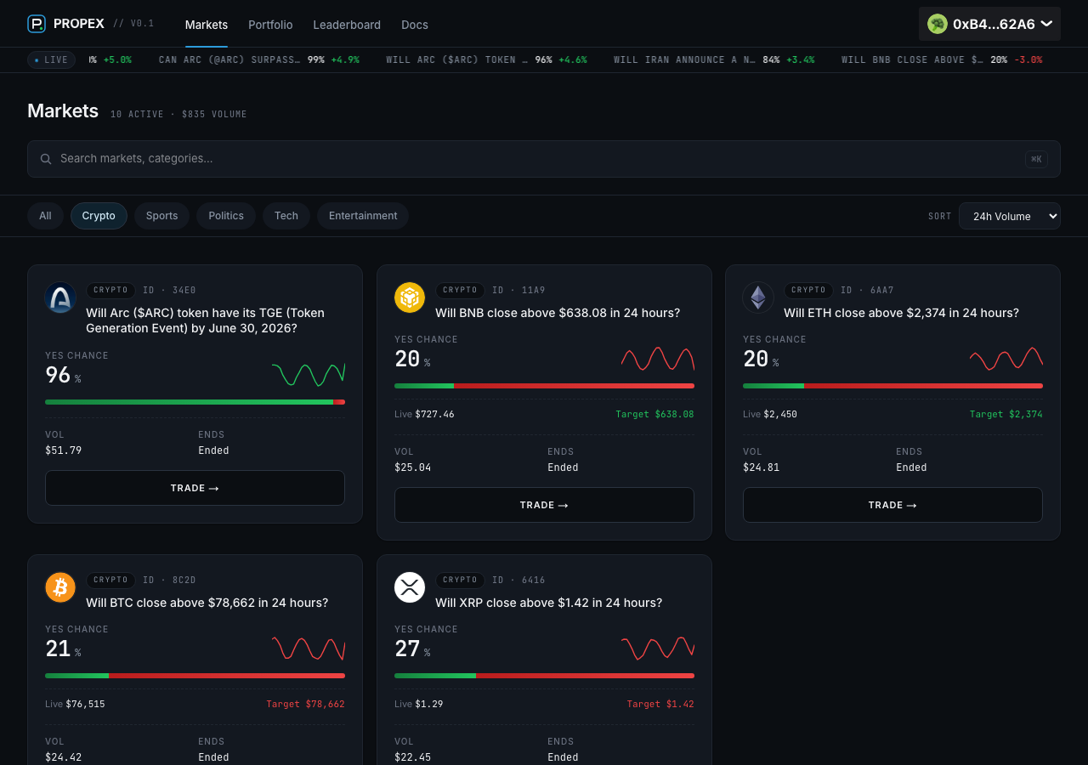1088x765 pixels.
Task: Click the LIVE status badge
Action: coord(51,59)
